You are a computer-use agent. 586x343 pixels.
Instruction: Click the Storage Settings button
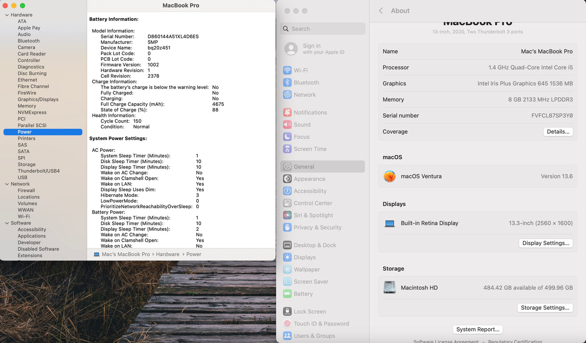pyautogui.click(x=545, y=308)
